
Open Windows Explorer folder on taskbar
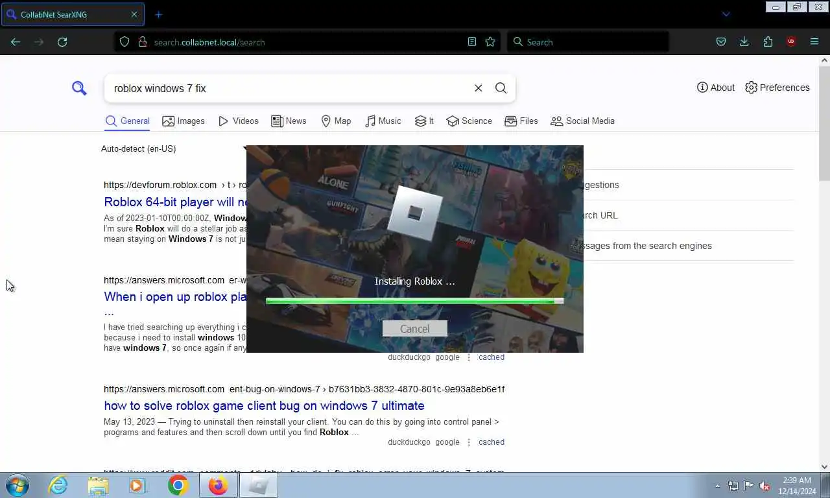[x=98, y=485]
